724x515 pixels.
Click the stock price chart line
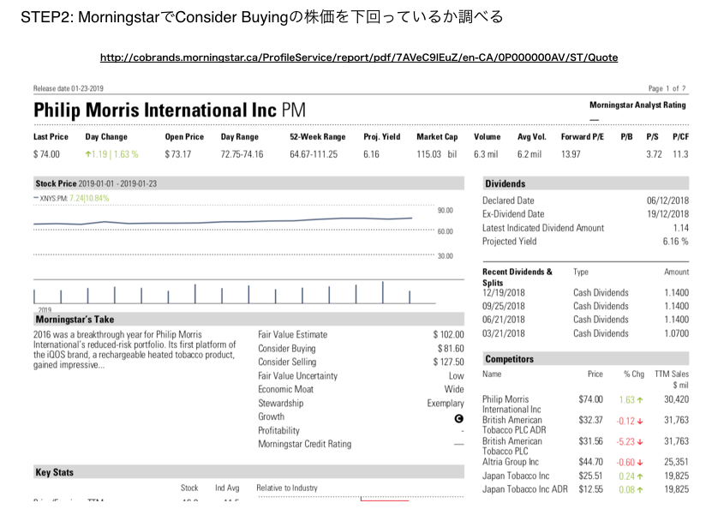tap(223, 221)
